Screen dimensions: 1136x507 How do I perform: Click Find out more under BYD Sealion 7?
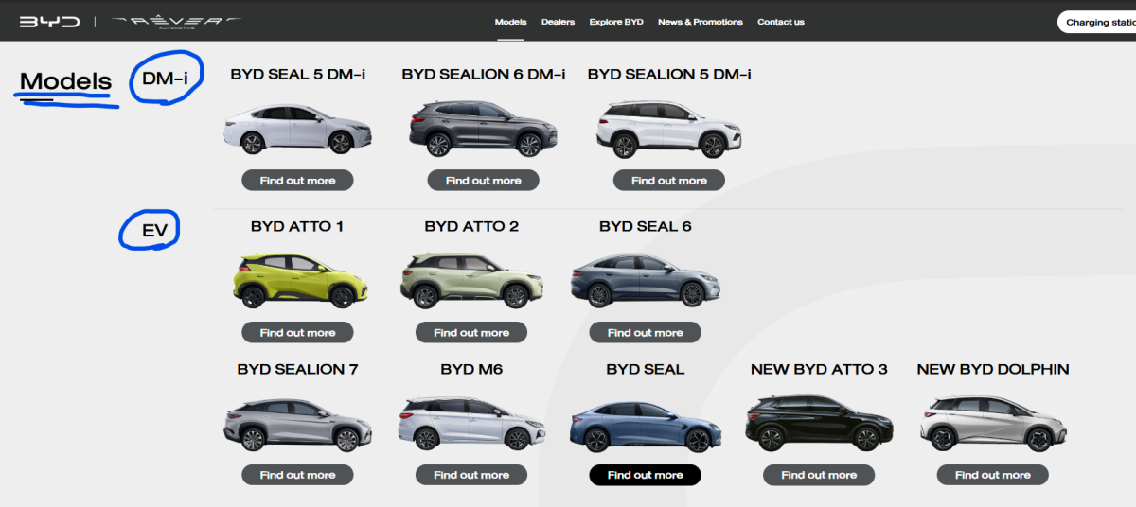297,475
